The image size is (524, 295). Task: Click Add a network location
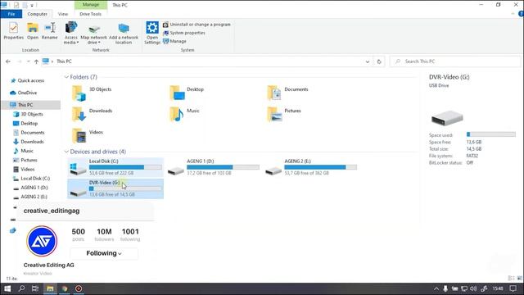[x=124, y=33]
